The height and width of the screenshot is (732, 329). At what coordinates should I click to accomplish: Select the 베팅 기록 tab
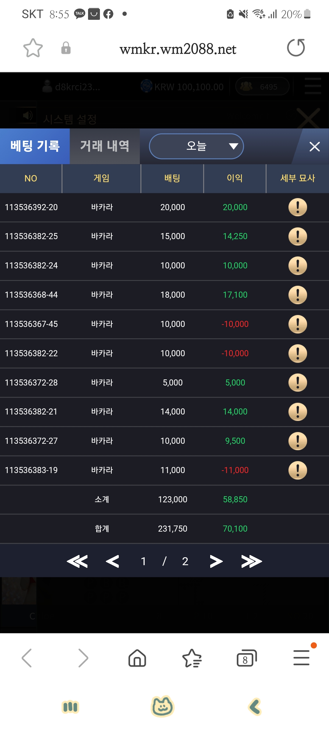pyautogui.click(x=35, y=146)
